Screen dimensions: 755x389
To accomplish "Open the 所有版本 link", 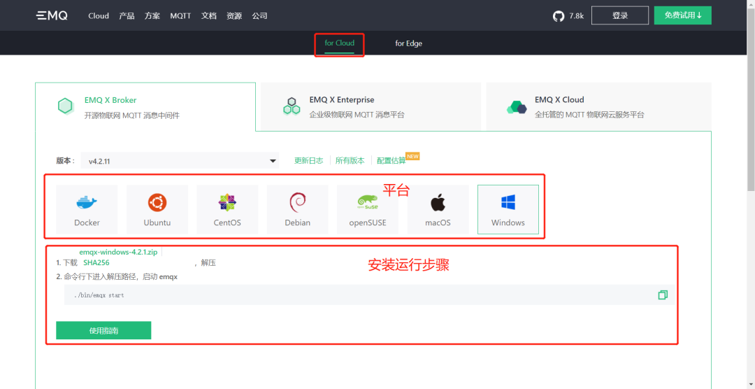I will 350,160.
